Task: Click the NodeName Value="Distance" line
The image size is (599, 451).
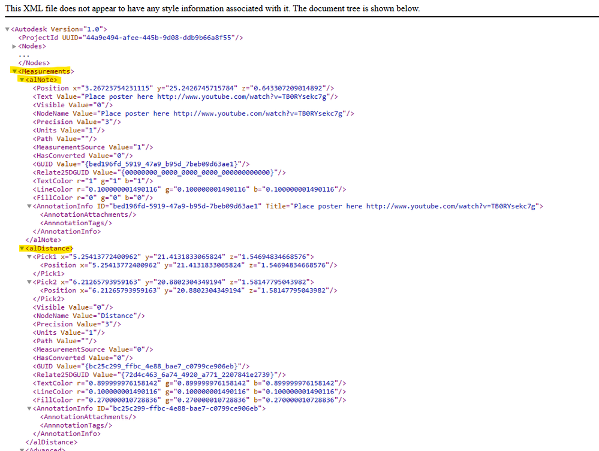Action: tap(89, 316)
